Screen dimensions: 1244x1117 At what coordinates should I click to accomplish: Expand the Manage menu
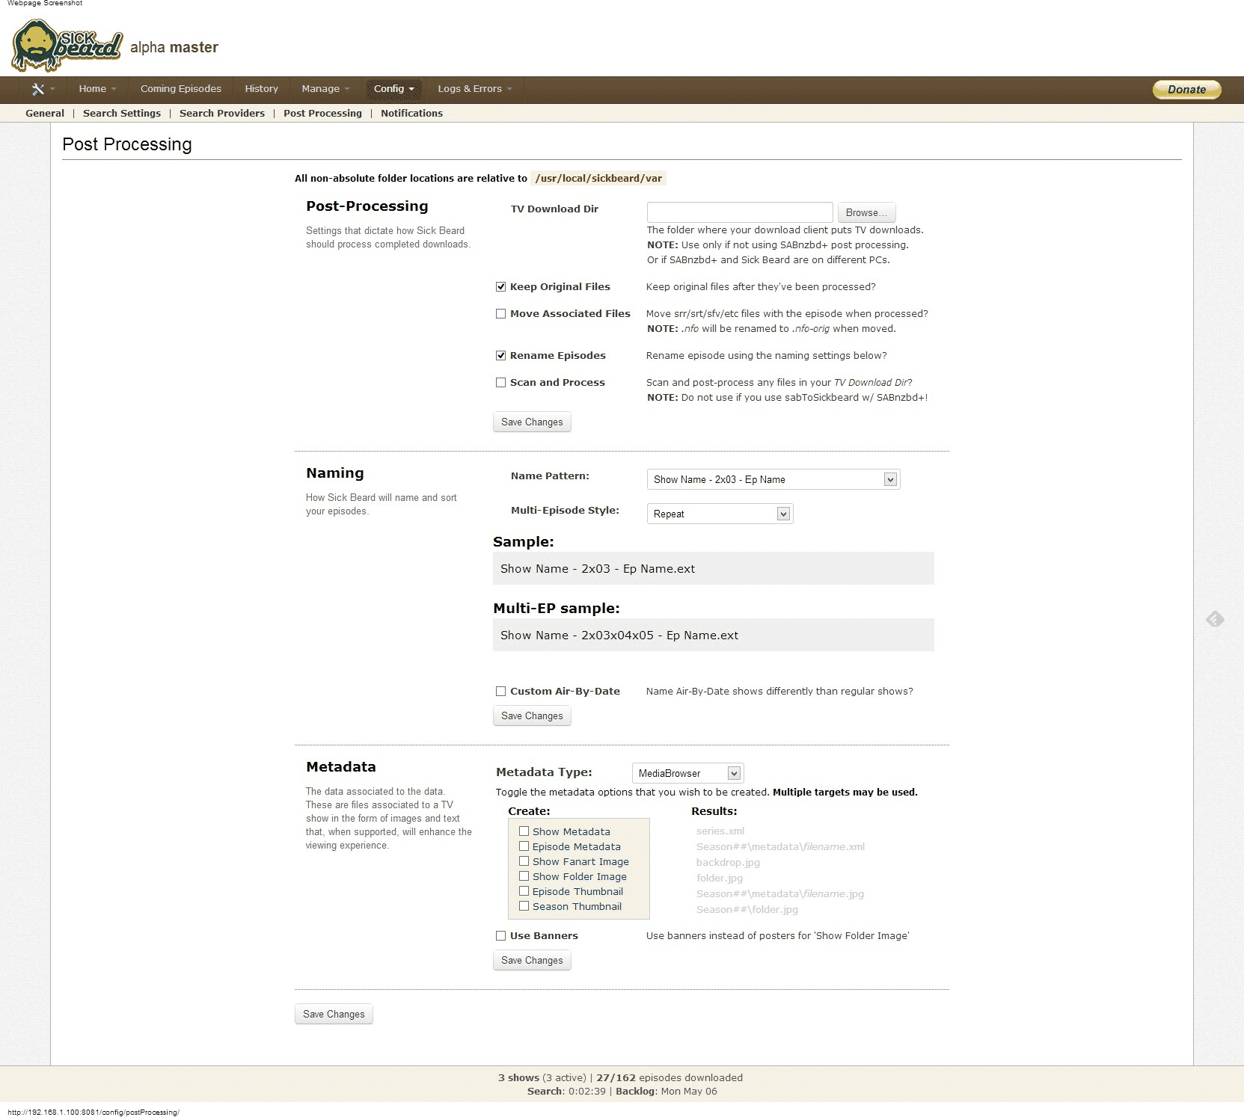(x=325, y=89)
